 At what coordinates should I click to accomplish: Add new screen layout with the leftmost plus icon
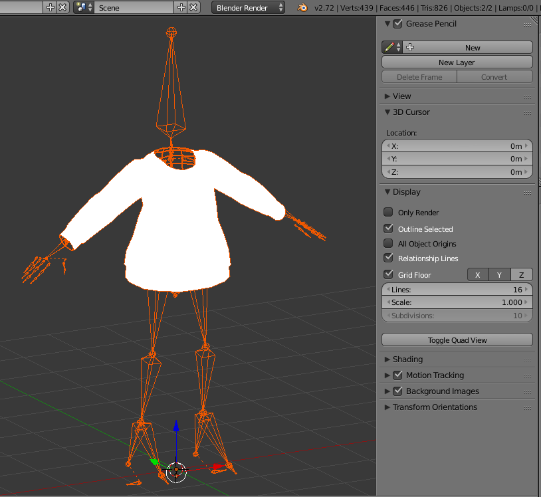50,7
